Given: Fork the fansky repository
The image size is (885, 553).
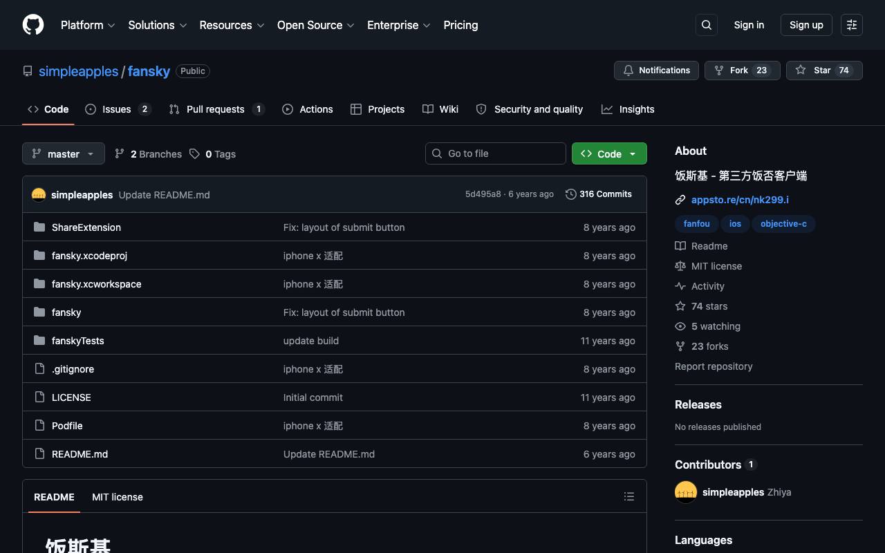Looking at the screenshot, I should tap(743, 71).
